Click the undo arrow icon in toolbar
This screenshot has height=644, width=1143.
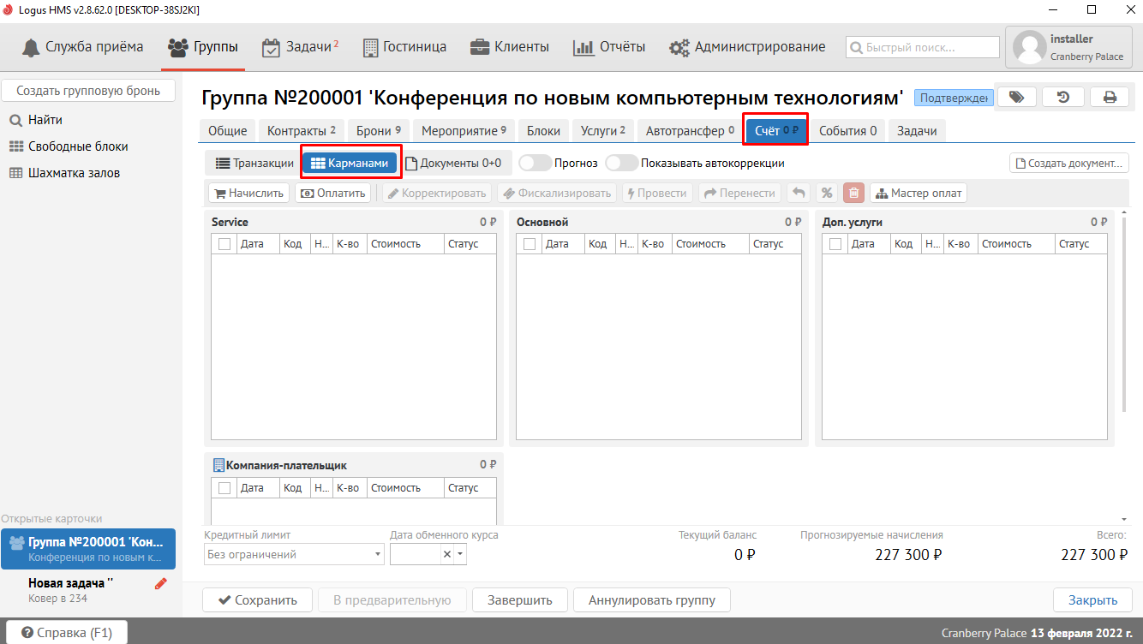[x=799, y=193]
